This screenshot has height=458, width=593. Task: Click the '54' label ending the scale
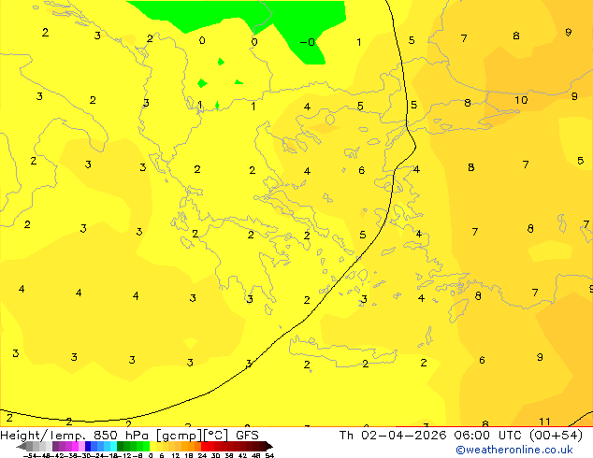pyautogui.click(x=269, y=455)
